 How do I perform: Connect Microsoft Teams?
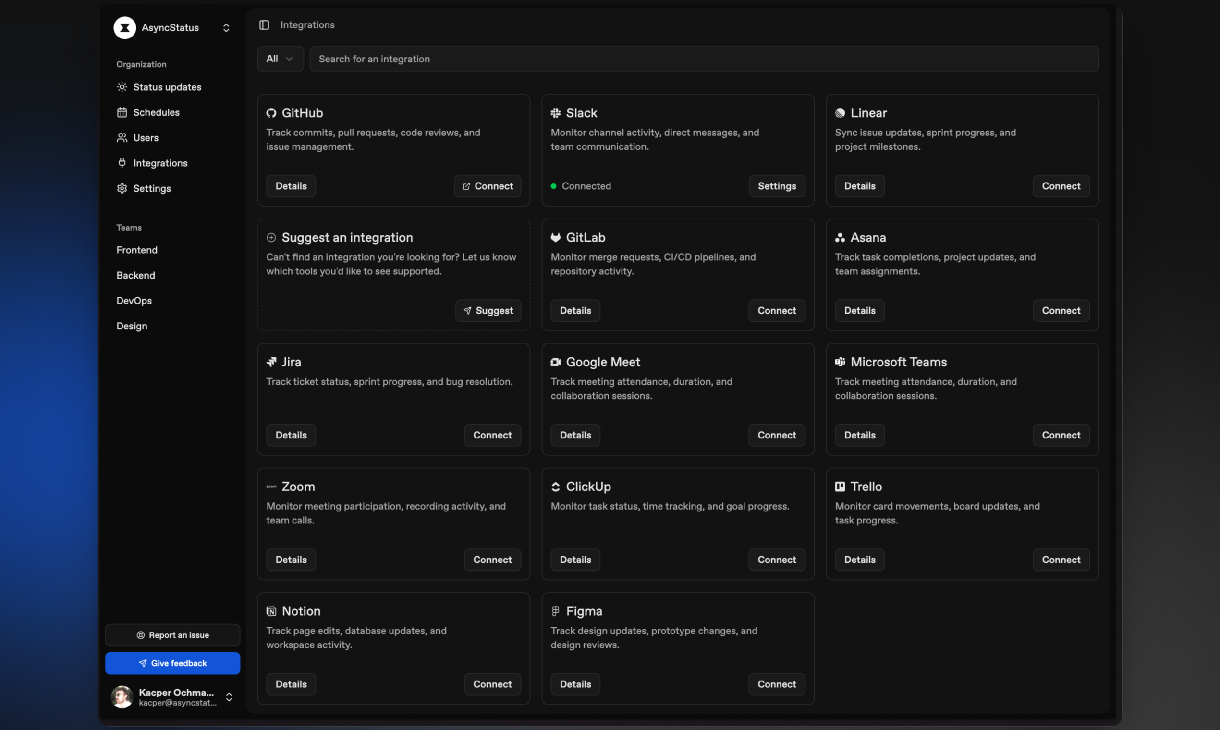[1061, 435]
